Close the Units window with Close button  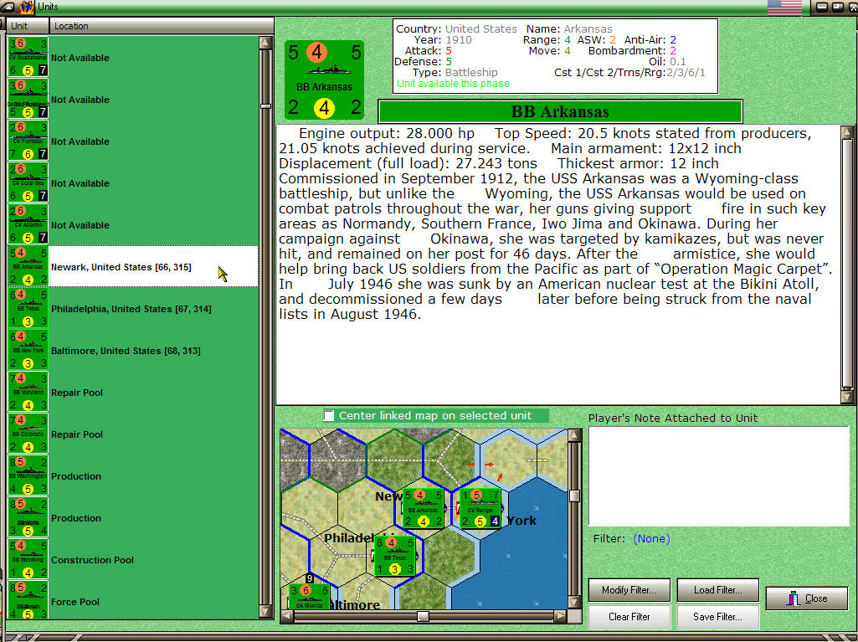tap(807, 598)
